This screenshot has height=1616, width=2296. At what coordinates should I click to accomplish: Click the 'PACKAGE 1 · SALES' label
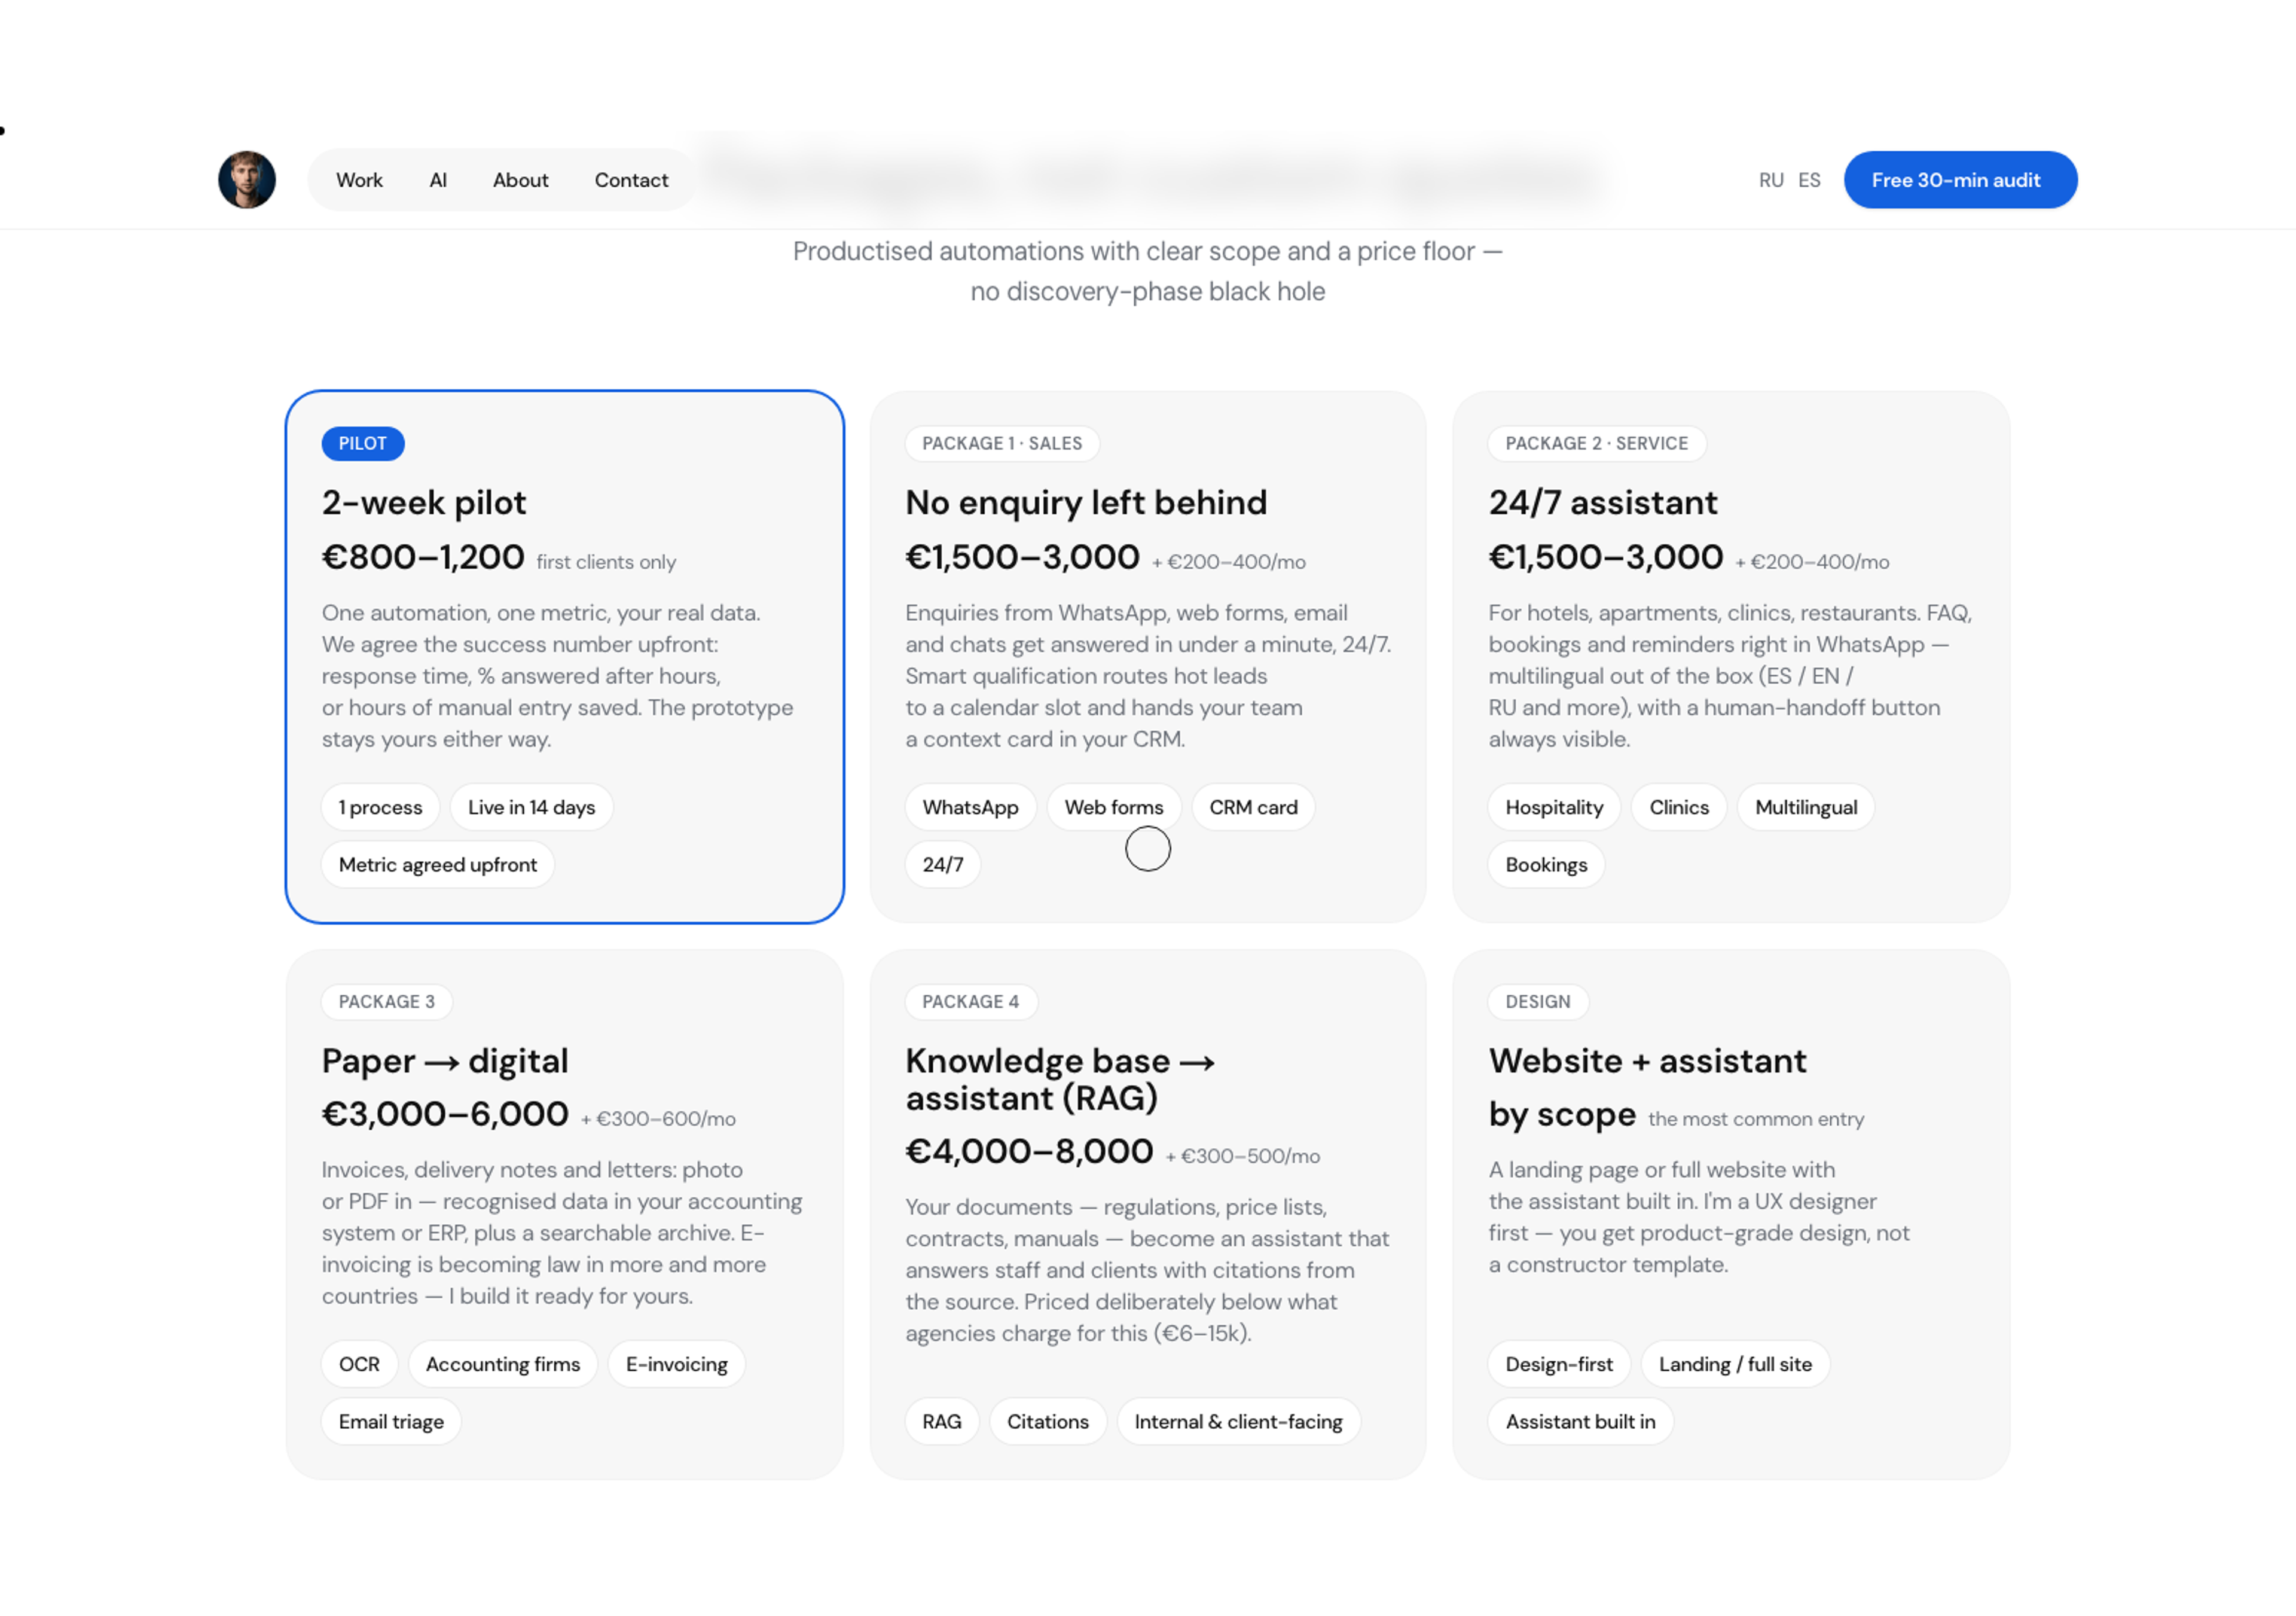tap(1002, 443)
